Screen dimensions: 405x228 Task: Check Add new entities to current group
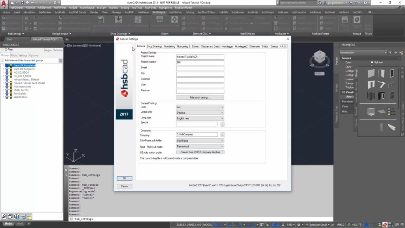[3, 60]
